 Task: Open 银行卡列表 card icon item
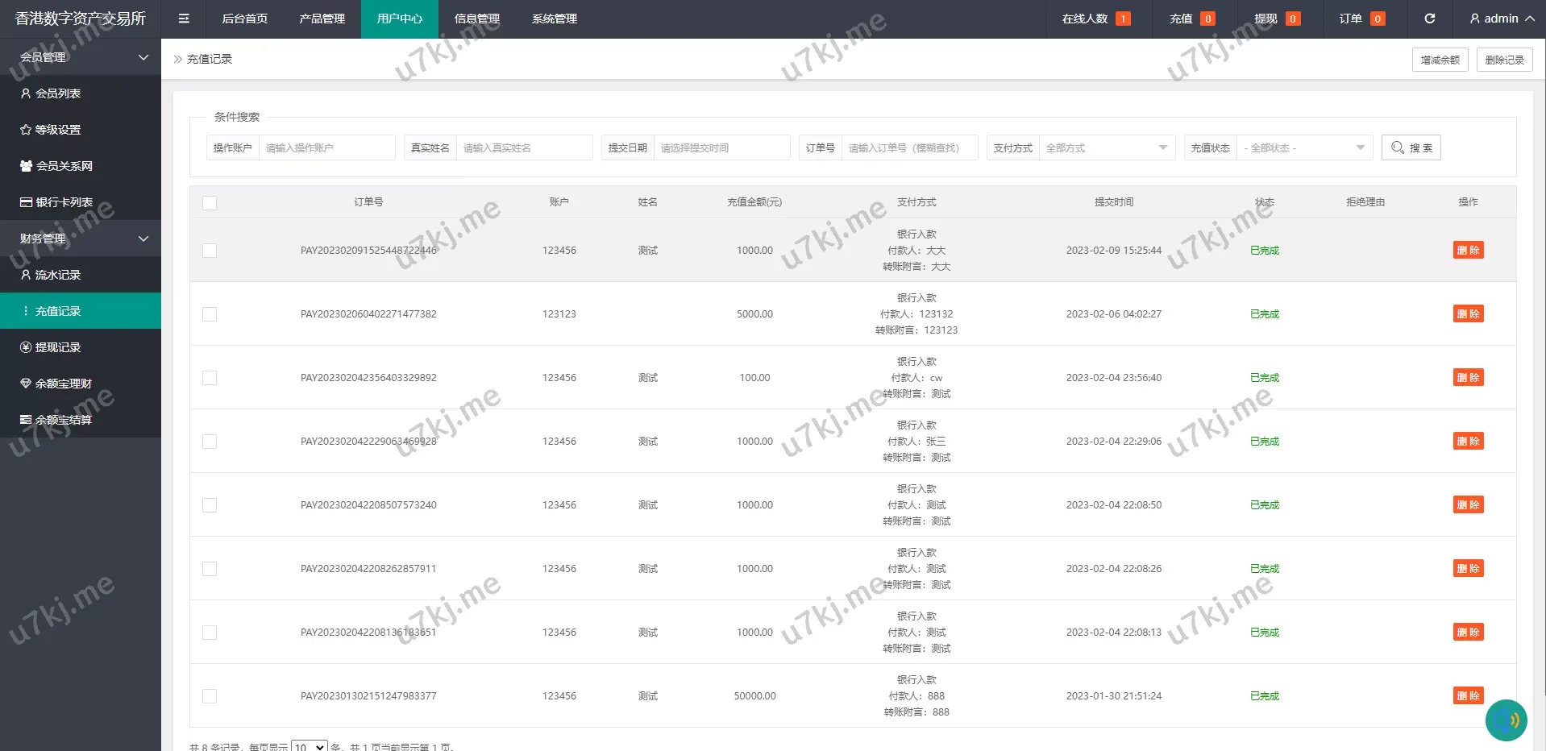tap(26, 202)
